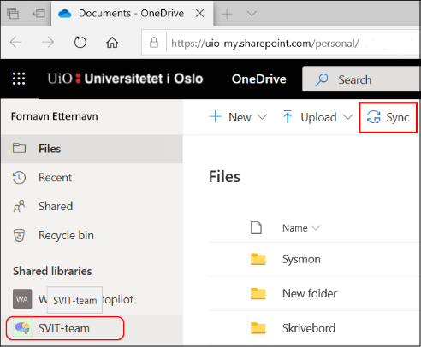
Task: Click the file type column icon
Action: [256, 227]
